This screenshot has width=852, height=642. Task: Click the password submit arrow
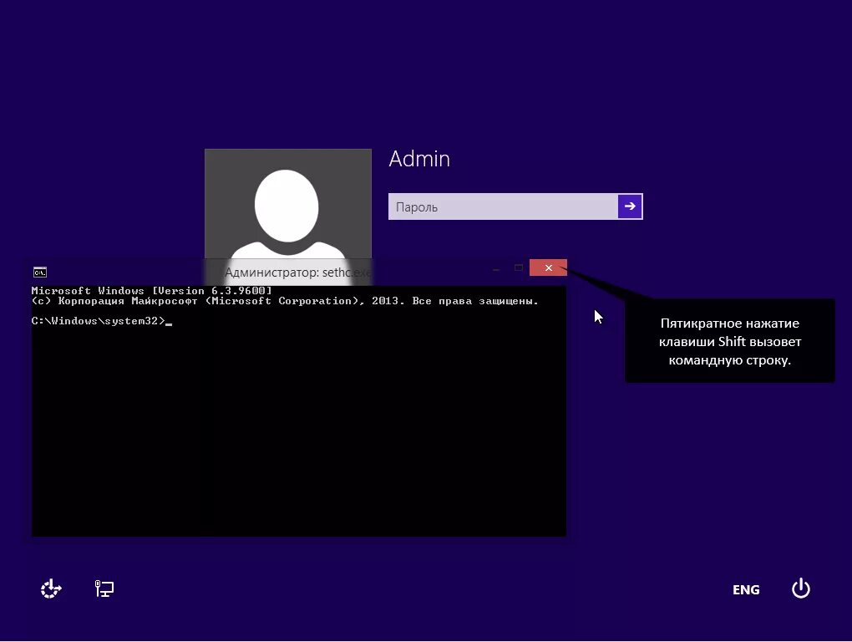[x=631, y=206]
